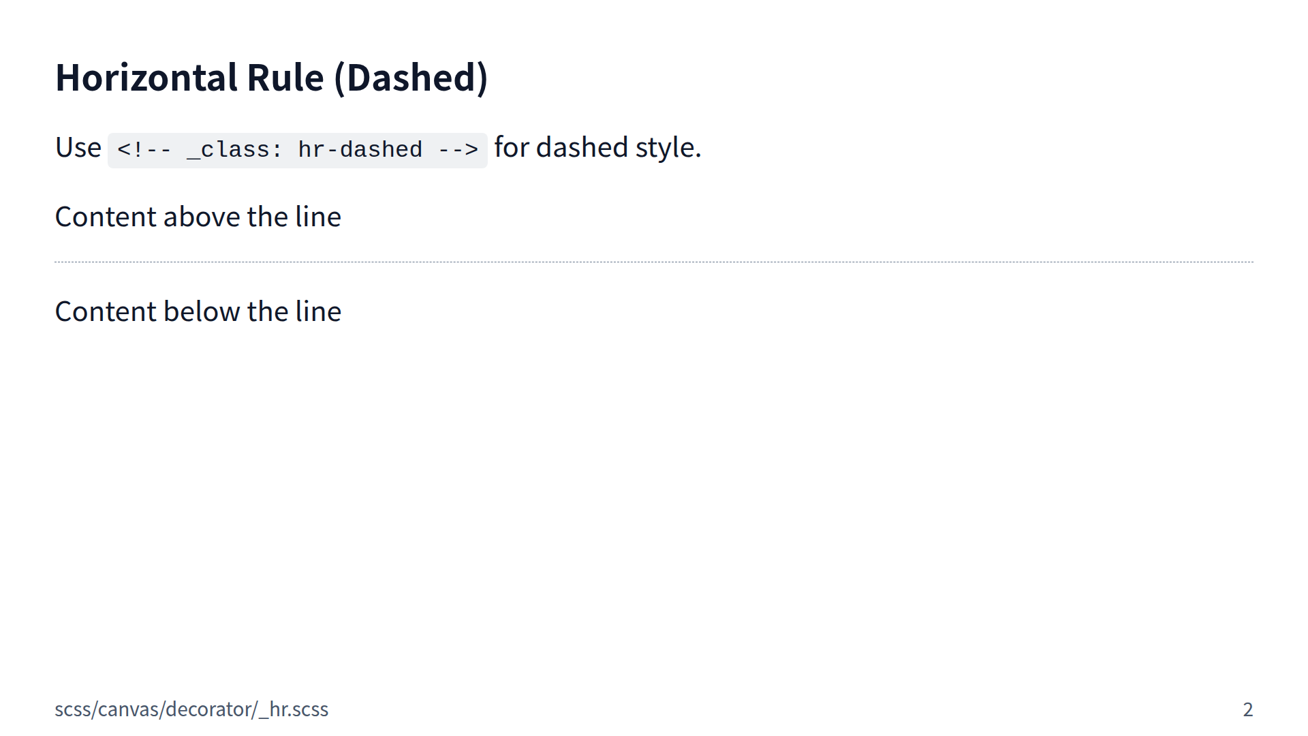The height and width of the screenshot is (736, 1308).
Task: Click the '-->' closing comment marker
Action: click(458, 150)
